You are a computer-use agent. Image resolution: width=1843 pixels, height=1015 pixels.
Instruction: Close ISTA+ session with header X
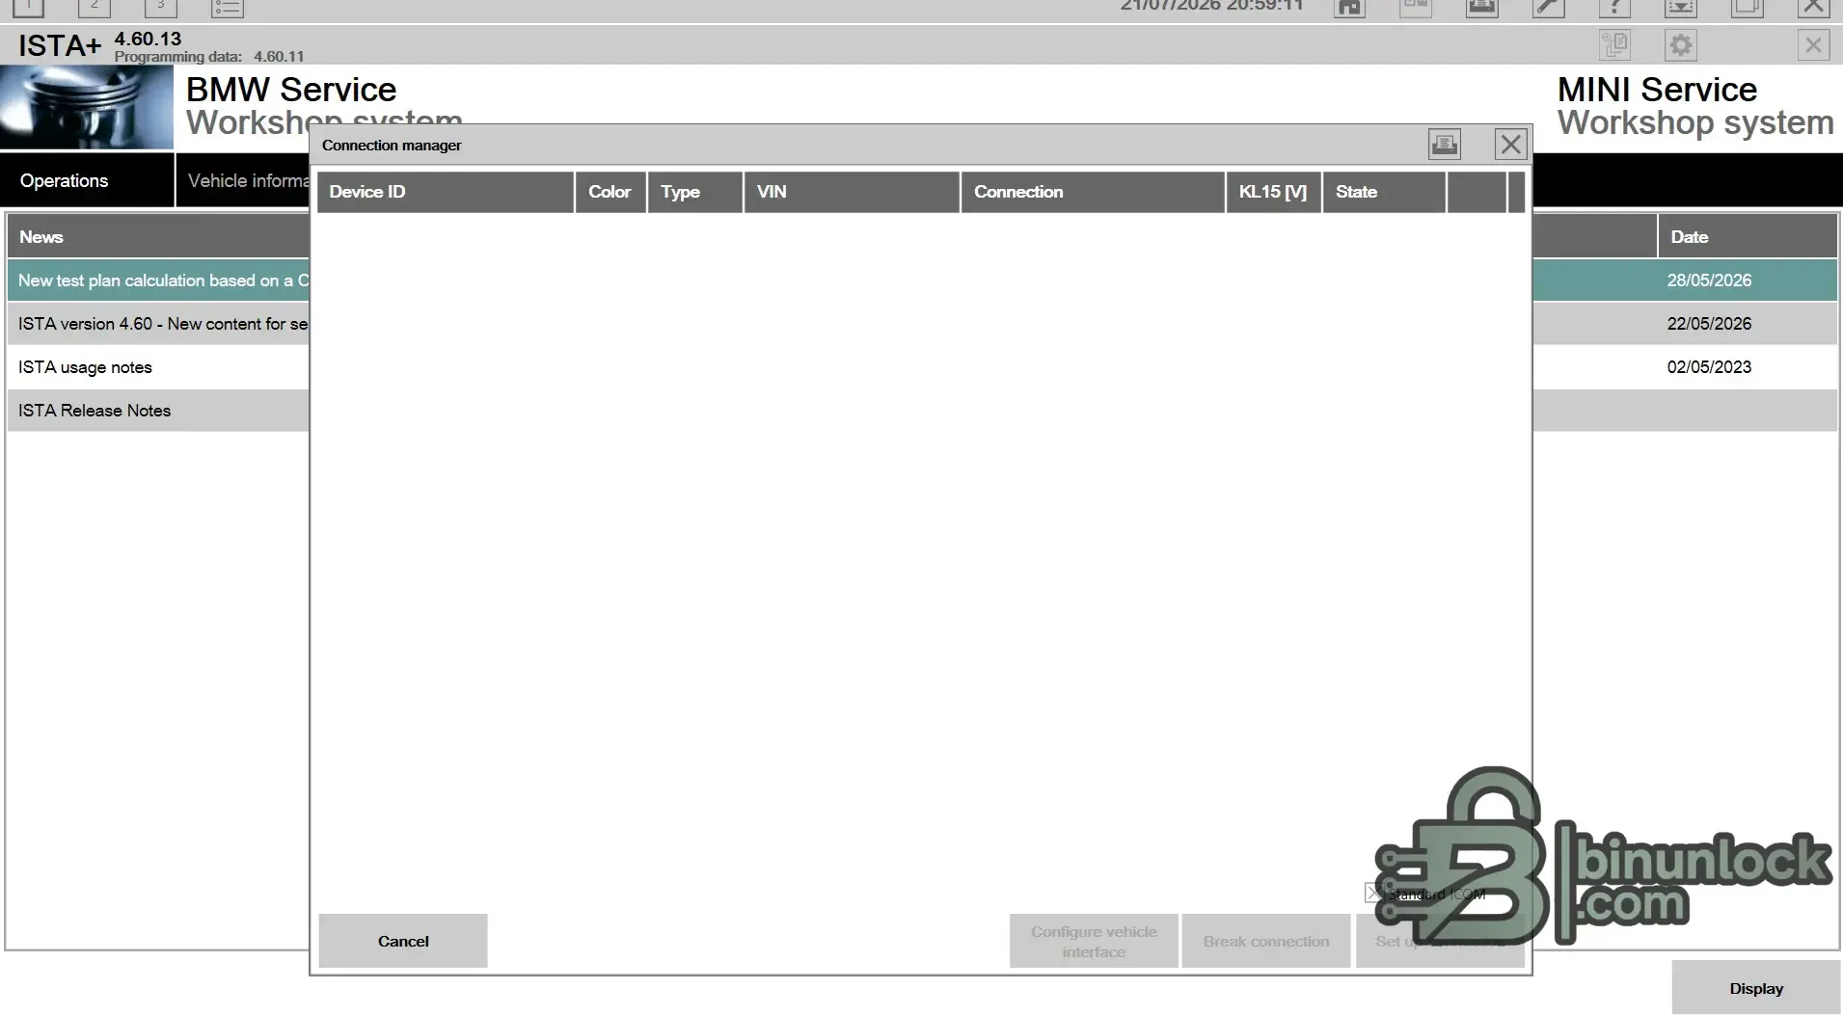click(1813, 45)
